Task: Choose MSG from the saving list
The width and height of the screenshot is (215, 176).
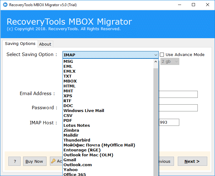Action: coord(108,61)
